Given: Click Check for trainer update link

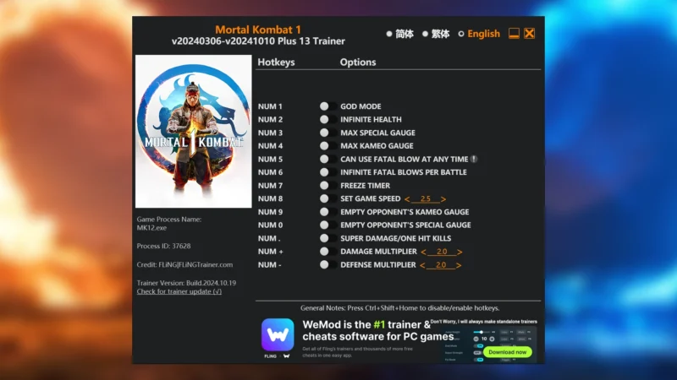Looking at the screenshot, I should click(179, 291).
